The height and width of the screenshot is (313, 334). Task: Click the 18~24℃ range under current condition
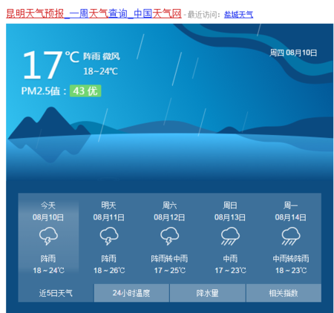[100, 71]
